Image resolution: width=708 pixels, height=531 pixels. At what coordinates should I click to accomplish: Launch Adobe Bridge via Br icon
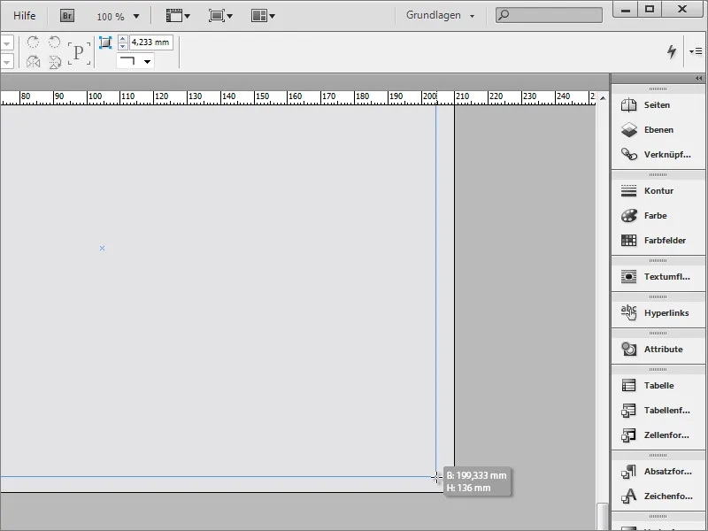pyautogui.click(x=67, y=16)
